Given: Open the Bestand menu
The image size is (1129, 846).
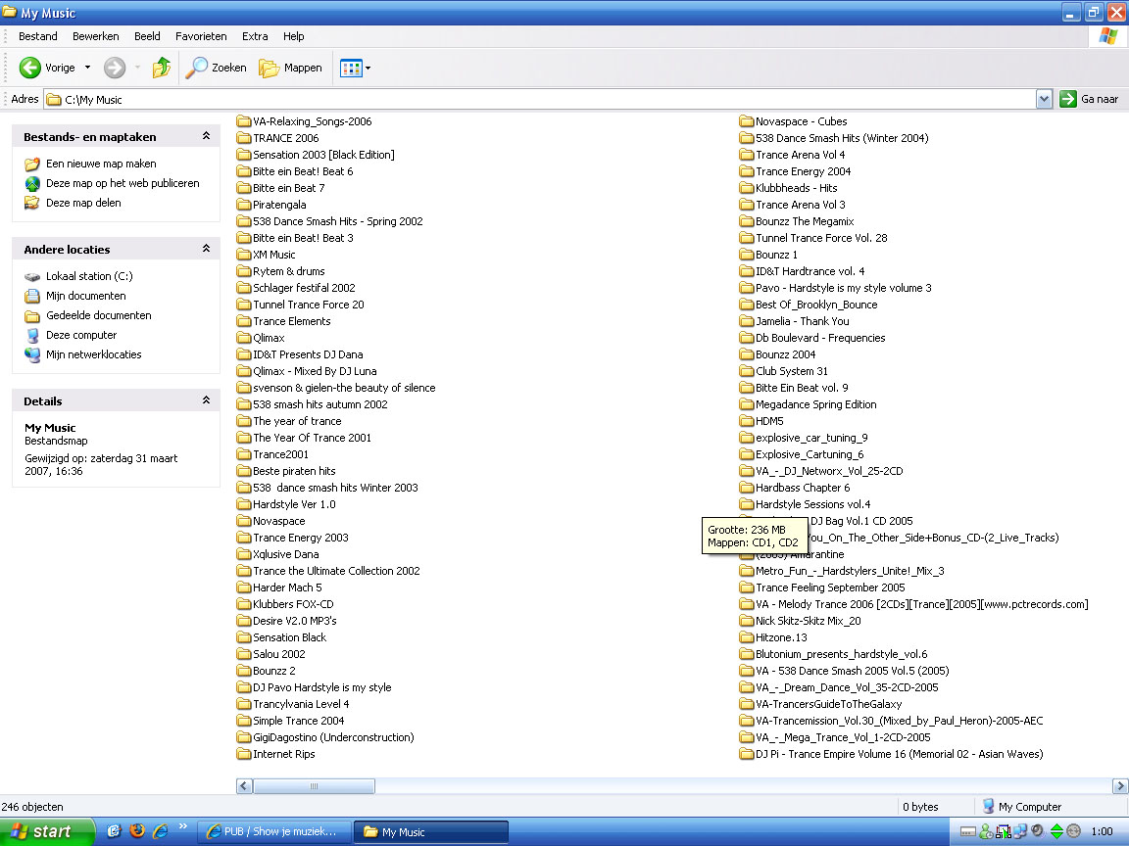Looking at the screenshot, I should [37, 36].
